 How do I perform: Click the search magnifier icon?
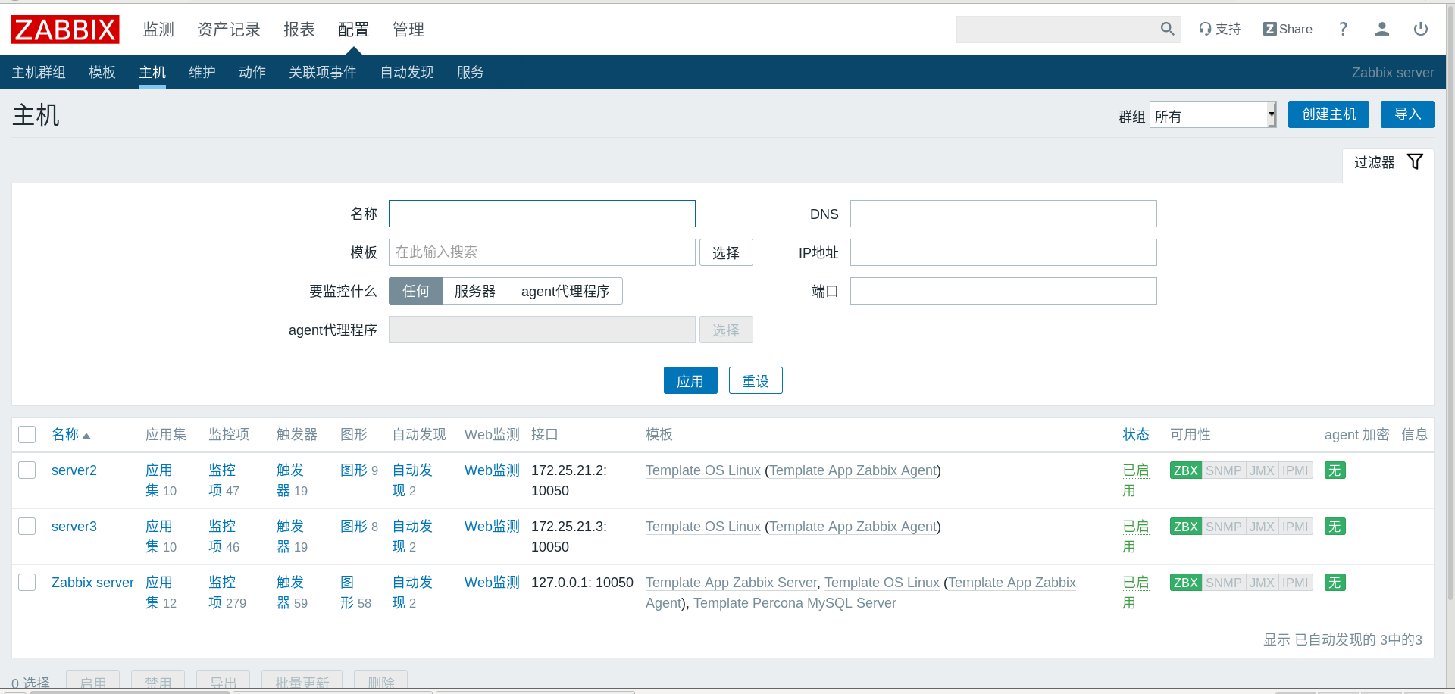[1167, 29]
